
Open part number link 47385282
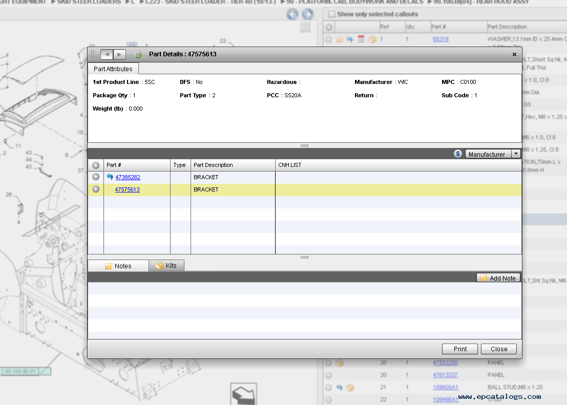click(x=128, y=177)
